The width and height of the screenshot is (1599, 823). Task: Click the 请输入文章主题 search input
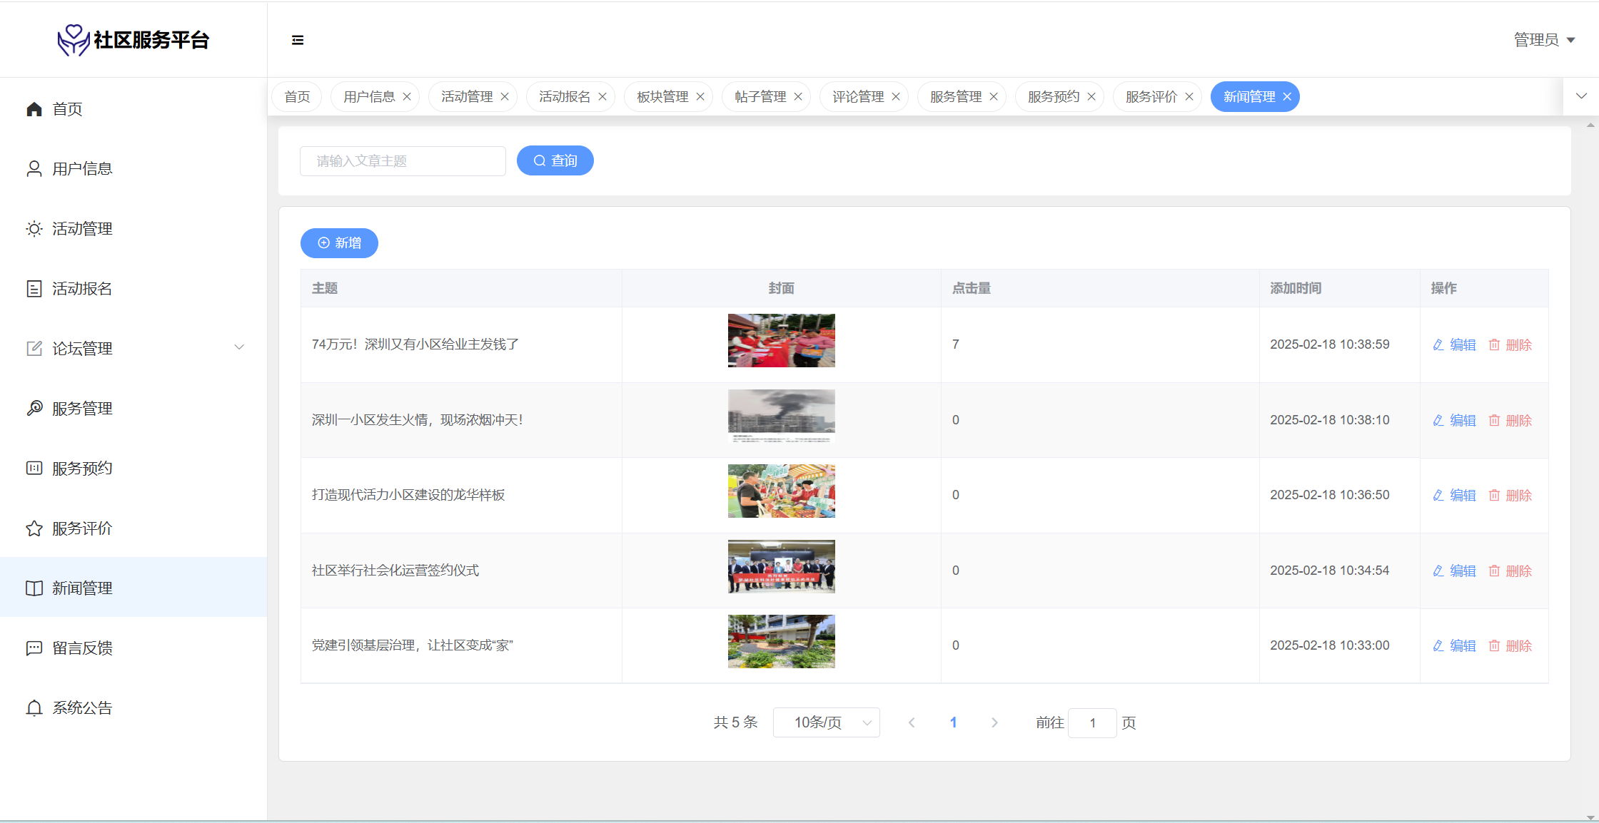click(403, 161)
